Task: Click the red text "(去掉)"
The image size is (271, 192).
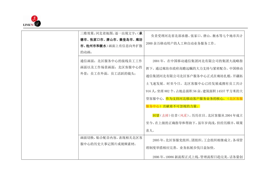Action: pyautogui.click(x=165, y=115)
